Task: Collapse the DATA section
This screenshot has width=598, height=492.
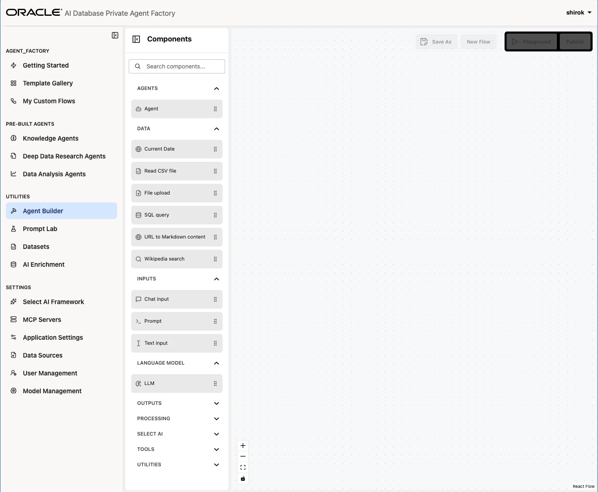Action: [216, 129]
